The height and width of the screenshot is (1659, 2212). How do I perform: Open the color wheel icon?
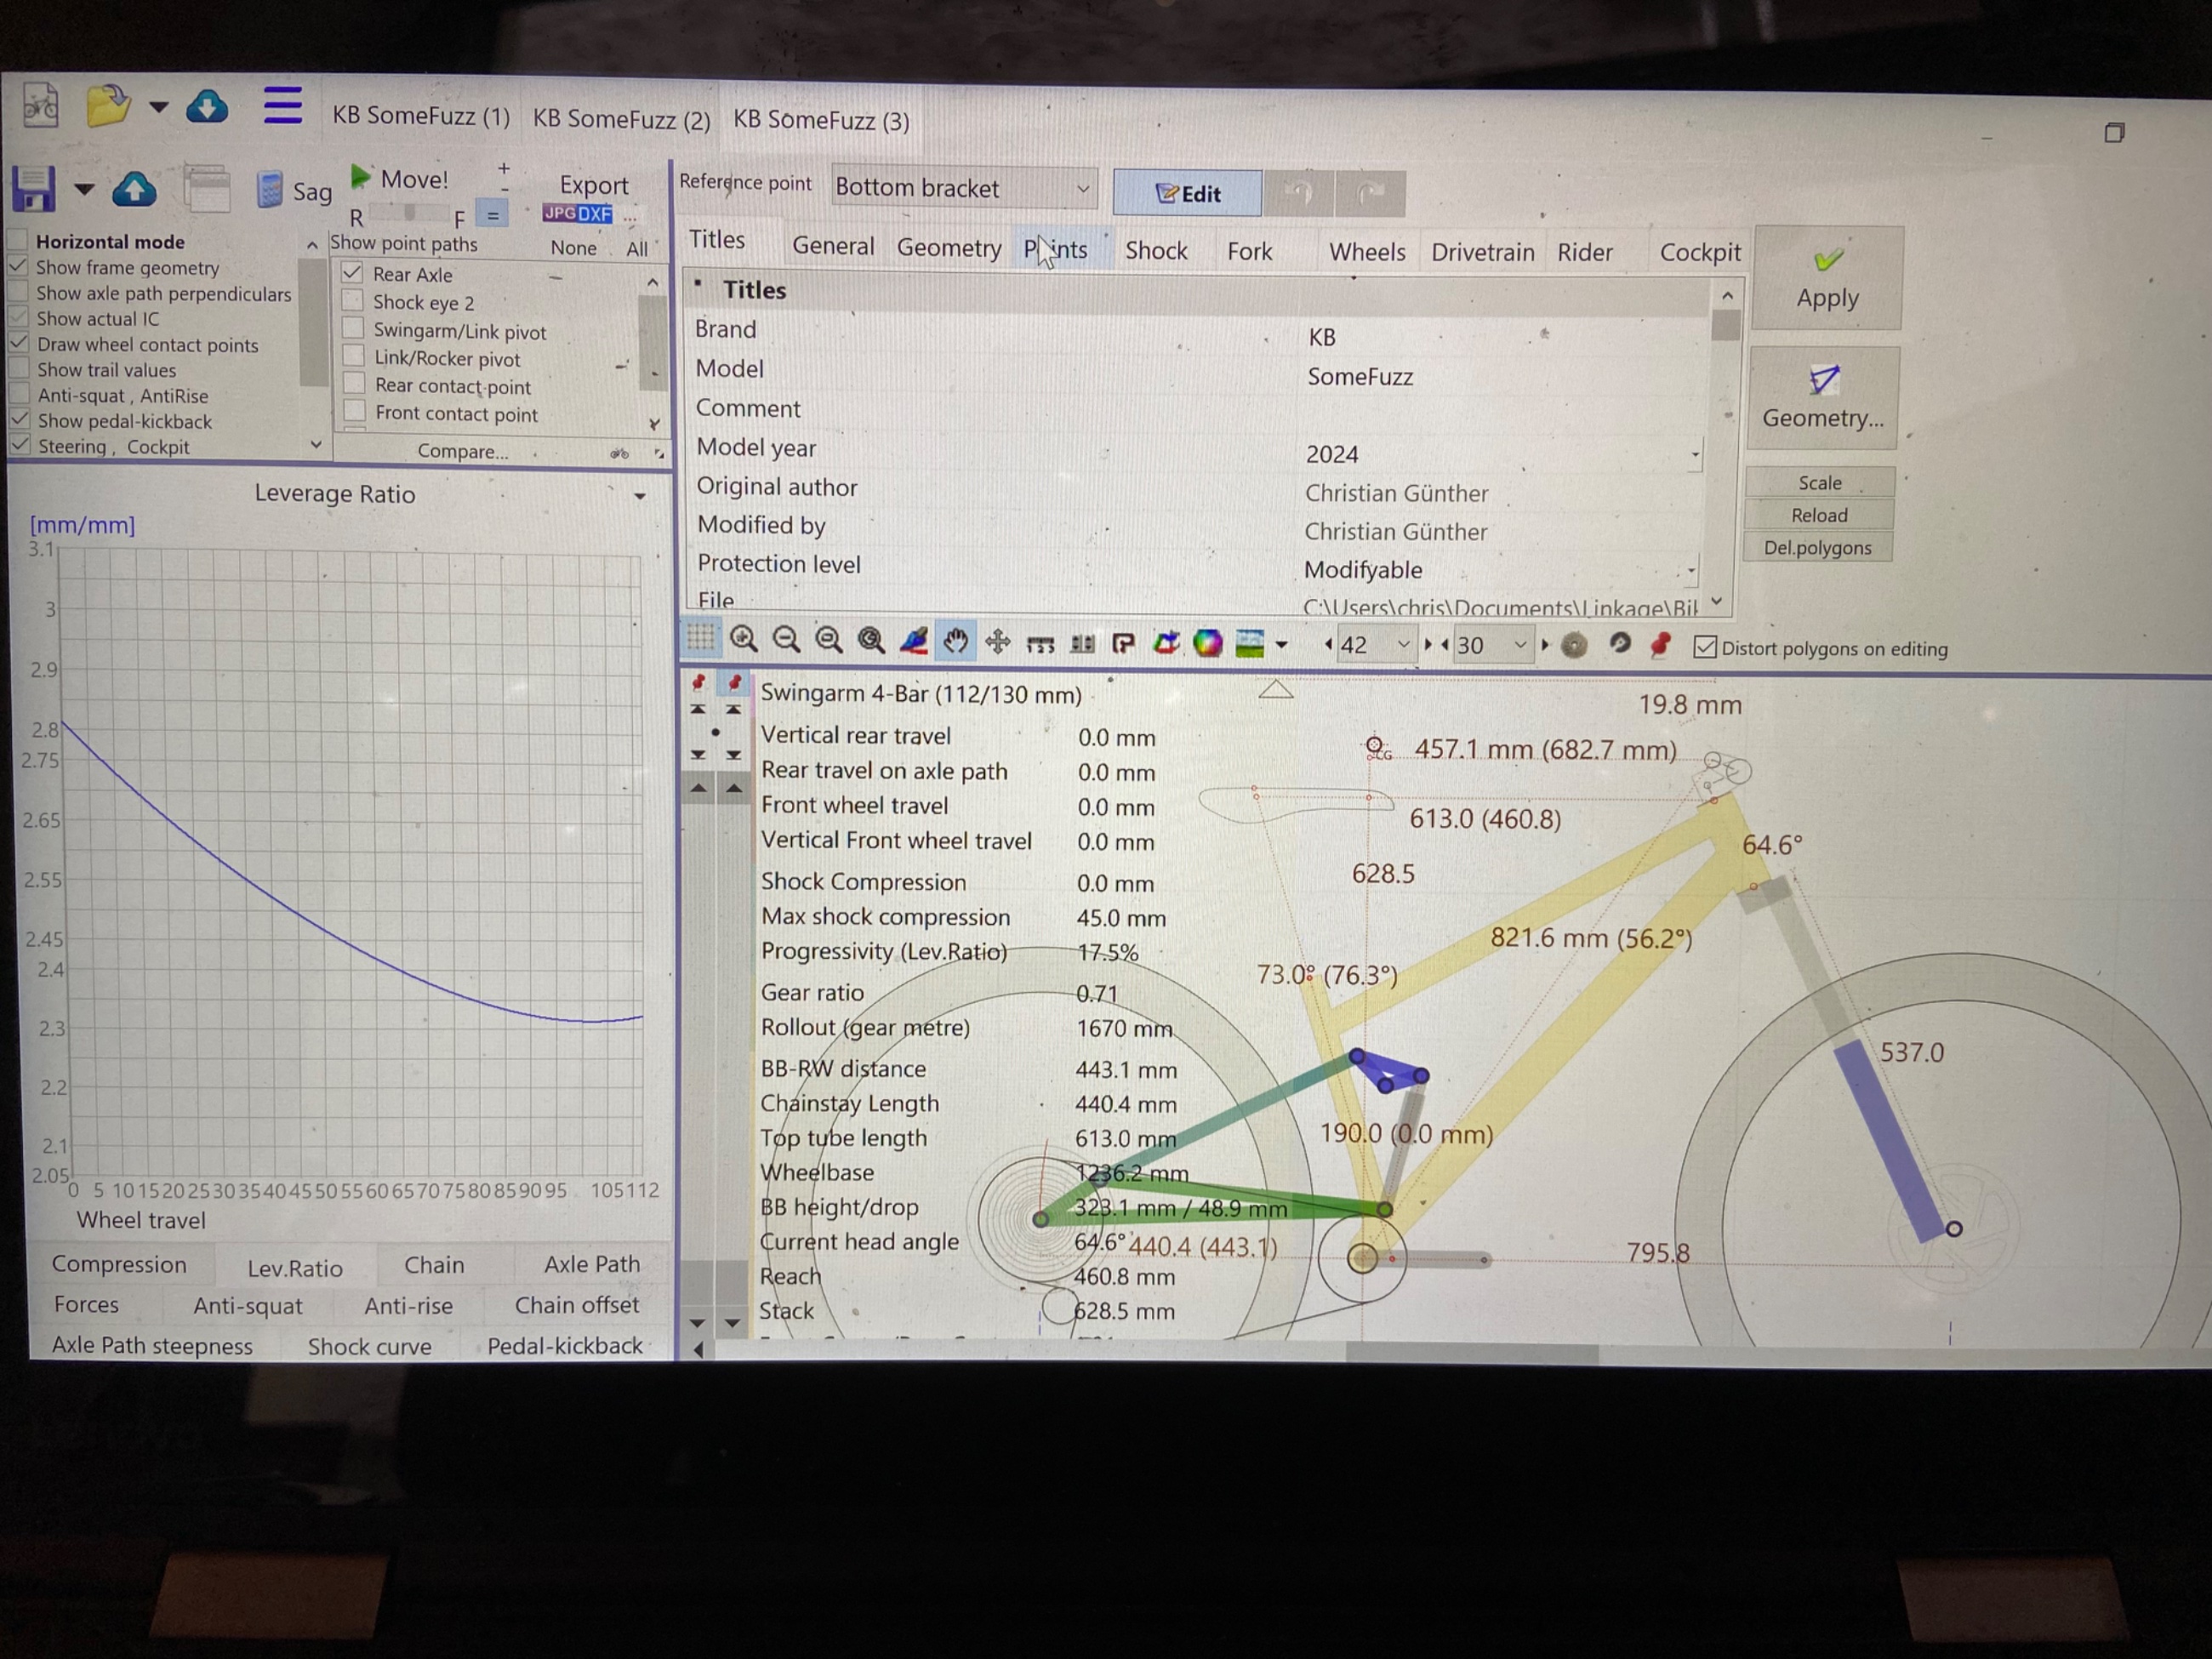(x=1207, y=643)
